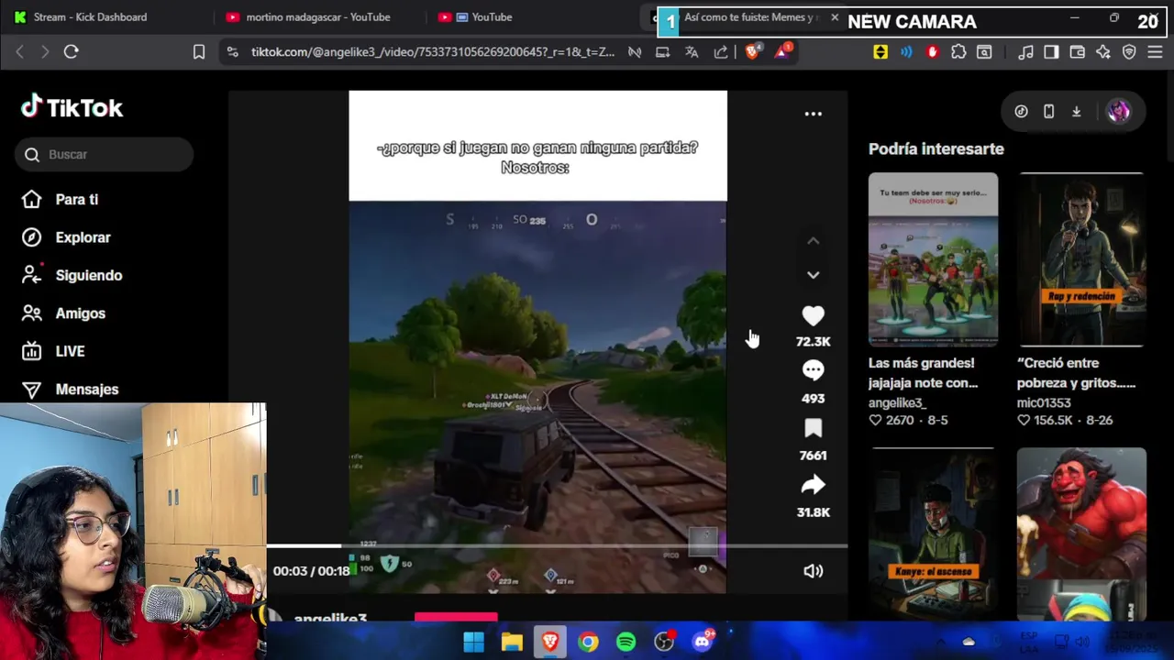Click the phone icon in TikTok header
The image size is (1174, 660).
pos(1048,111)
